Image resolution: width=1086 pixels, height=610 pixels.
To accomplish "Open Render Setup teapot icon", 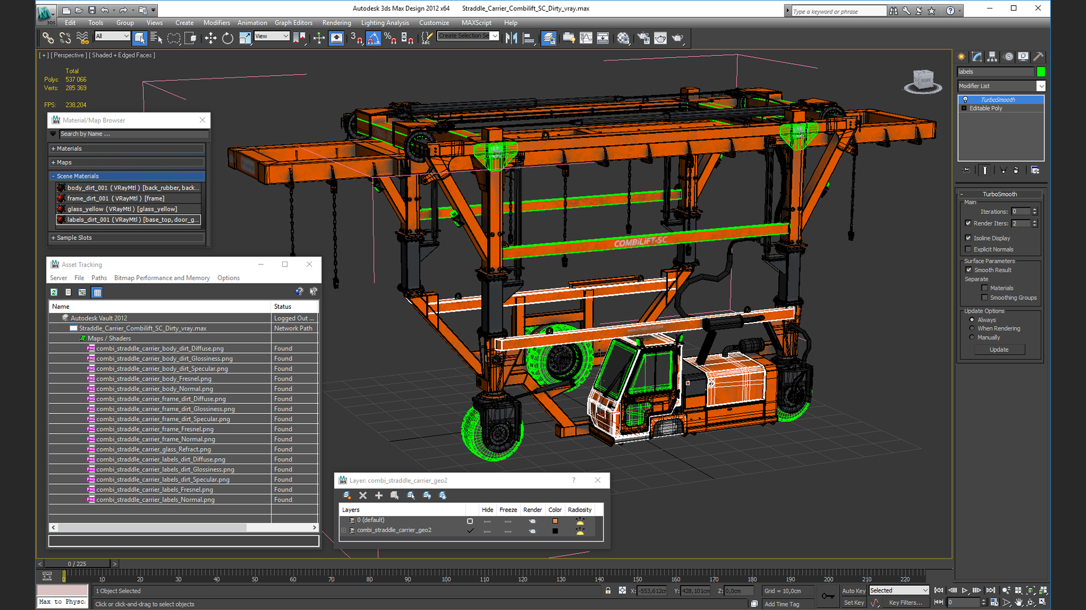I will (x=643, y=38).
